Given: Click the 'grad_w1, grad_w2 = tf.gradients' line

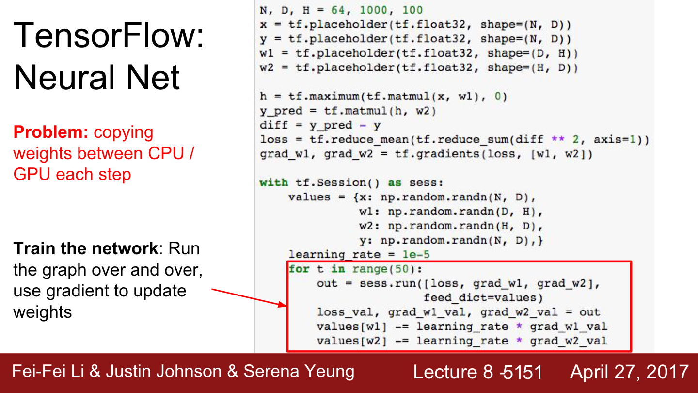Looking at the screenshot, I should (x=426, y=154).
